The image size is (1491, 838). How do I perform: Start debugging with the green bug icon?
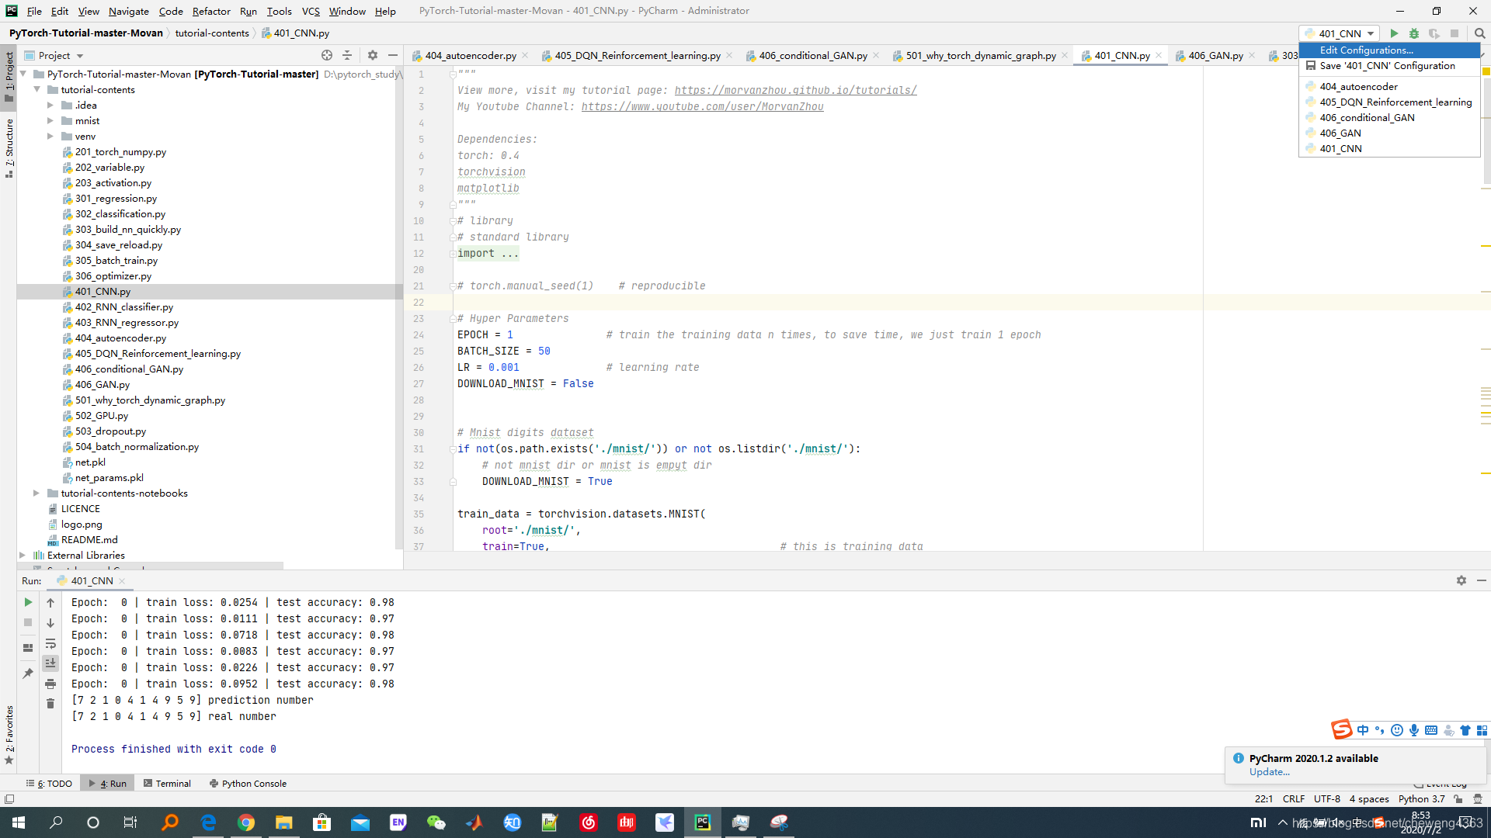point(1414,33)
